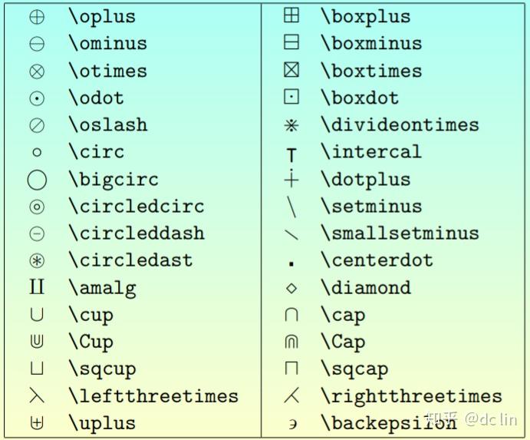This screenshot has width=530, height=440.
Task: Click the circled times symbol
Action: [x=37, y=71]
